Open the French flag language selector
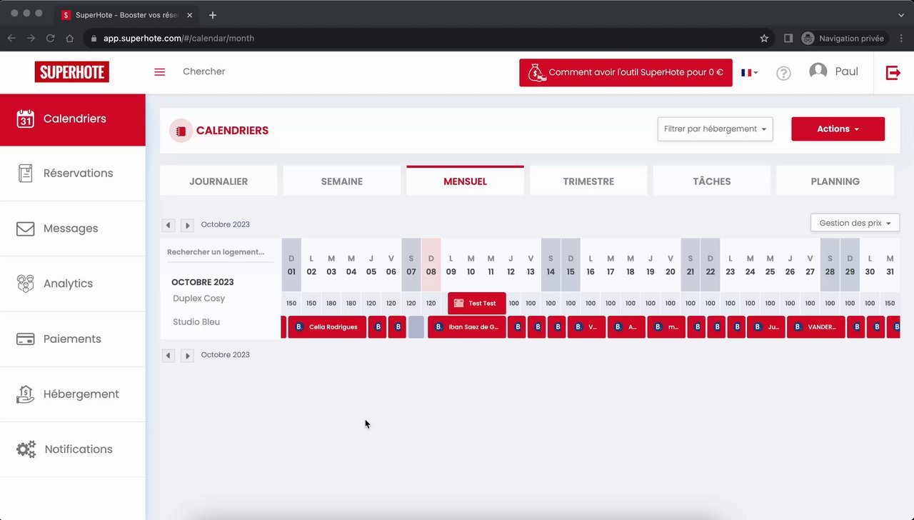This screenshot has width=914, height=520. 749,72
